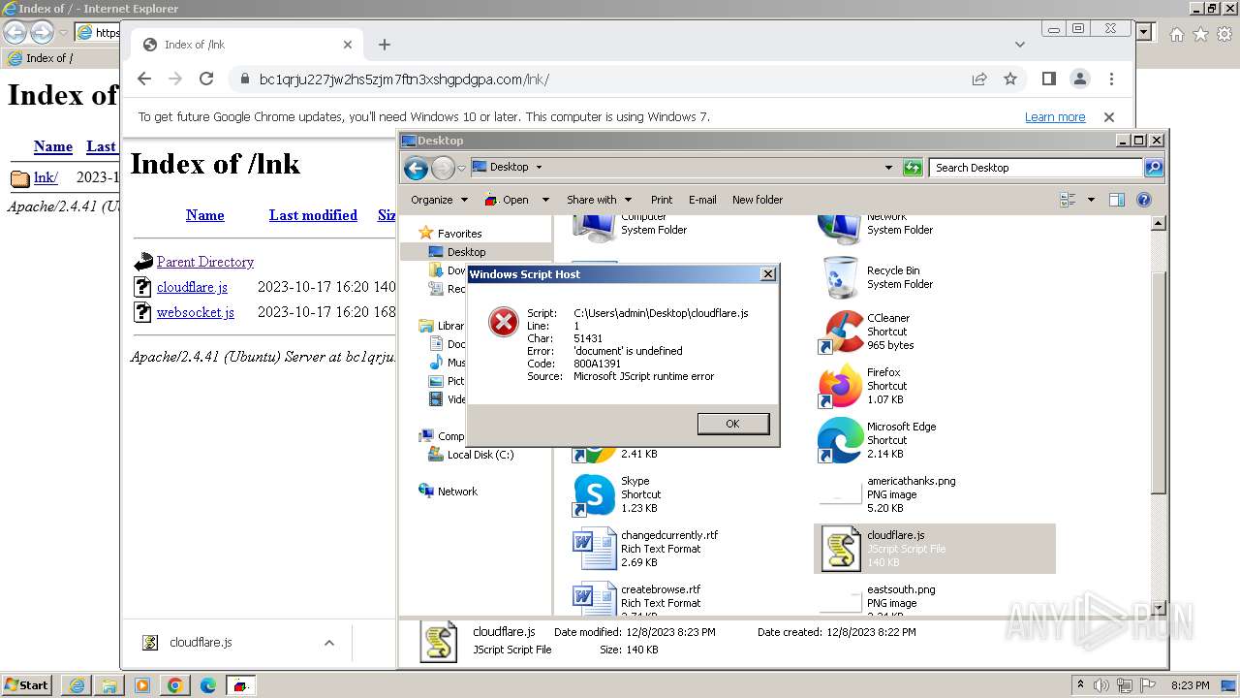Click the Explorer back button

coord(416,169)
